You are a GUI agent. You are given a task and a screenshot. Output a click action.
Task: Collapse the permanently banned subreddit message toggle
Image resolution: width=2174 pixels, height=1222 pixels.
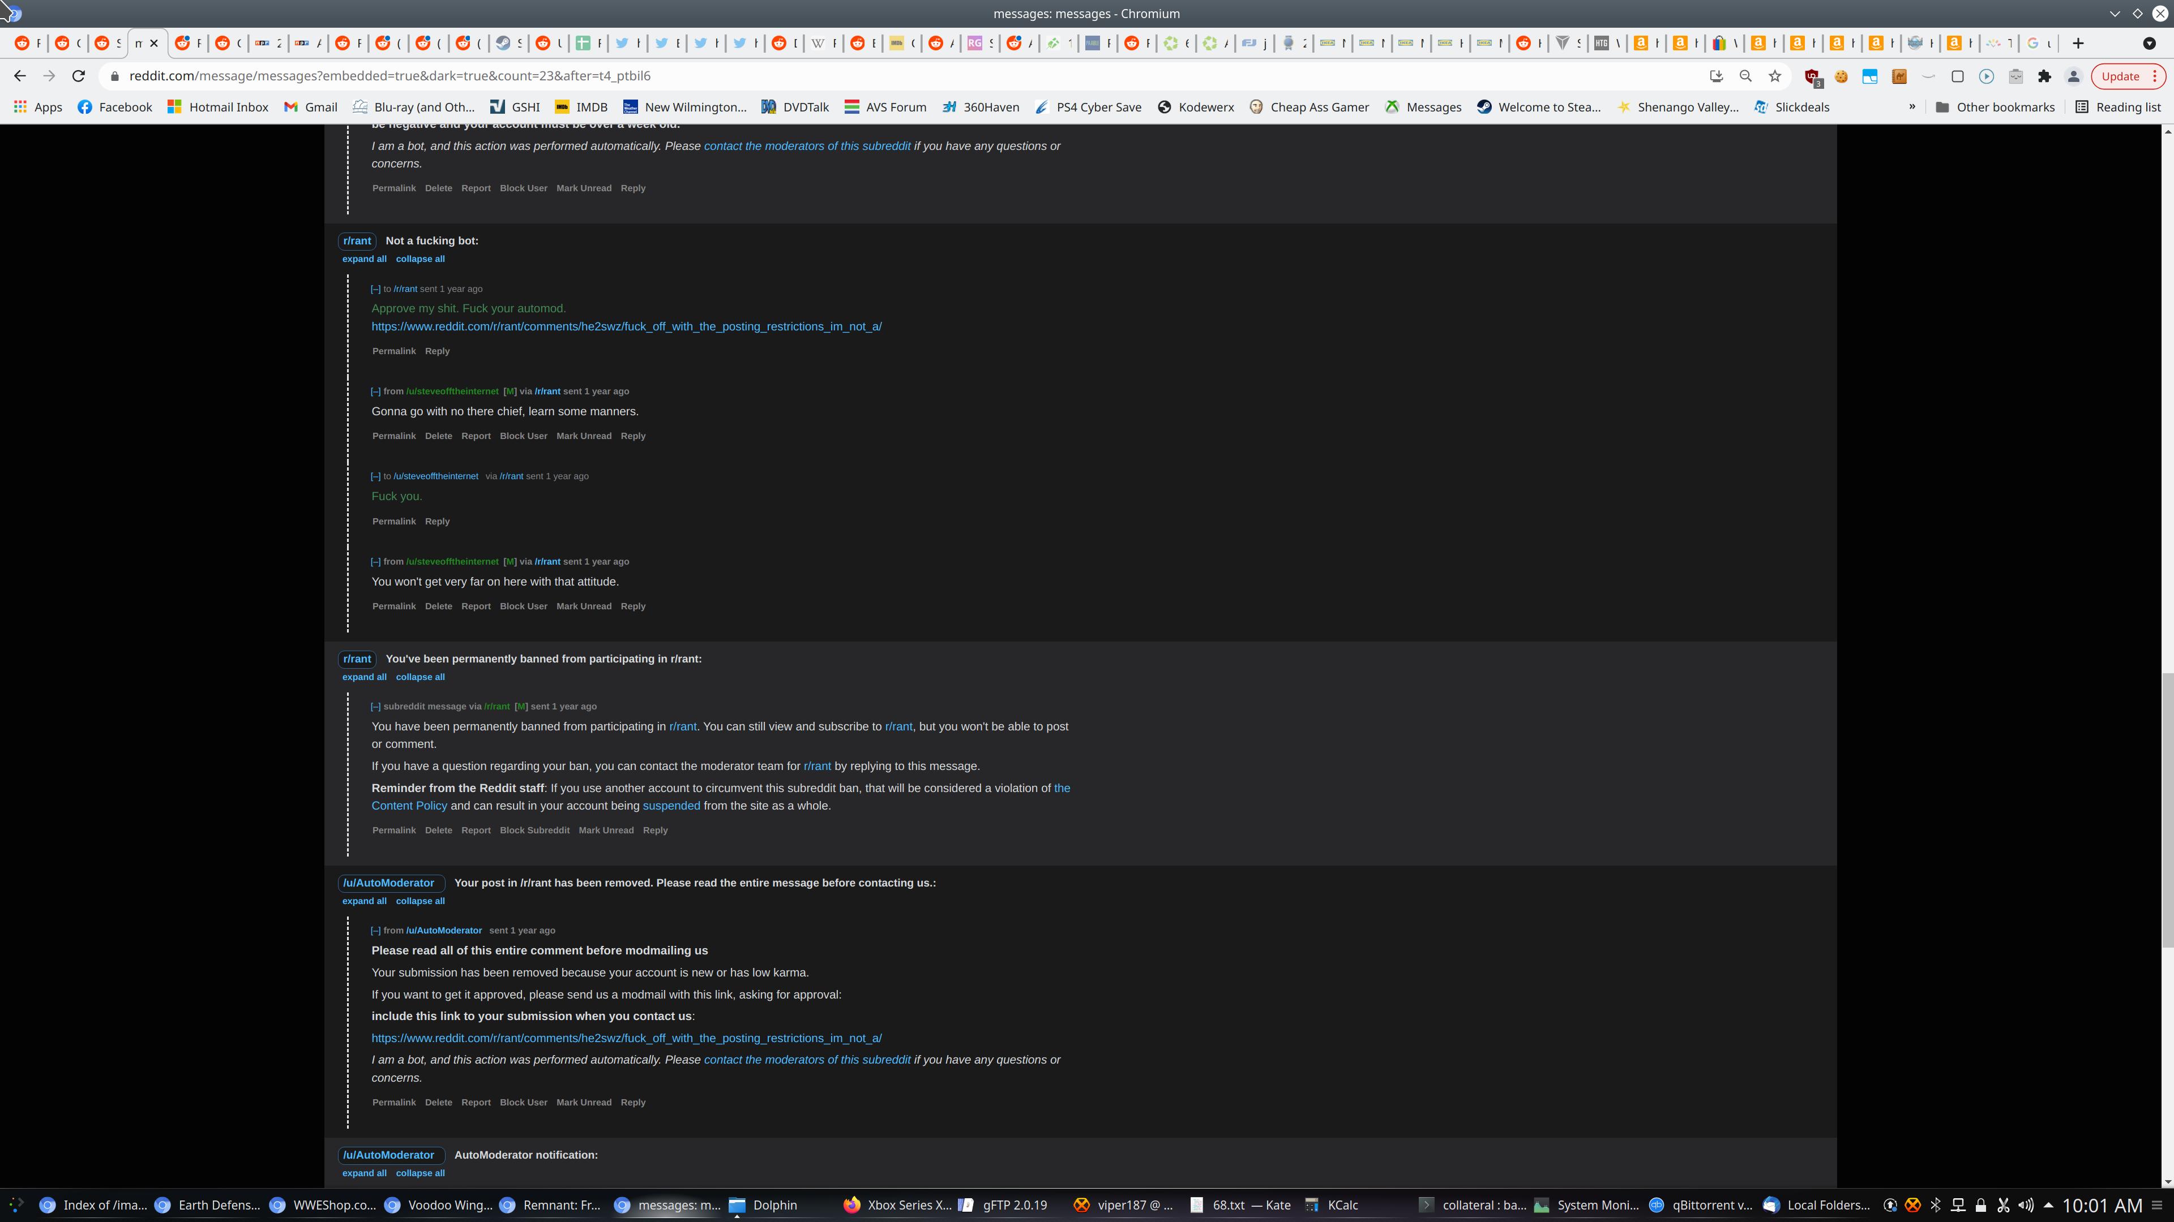tap(375, 707)
